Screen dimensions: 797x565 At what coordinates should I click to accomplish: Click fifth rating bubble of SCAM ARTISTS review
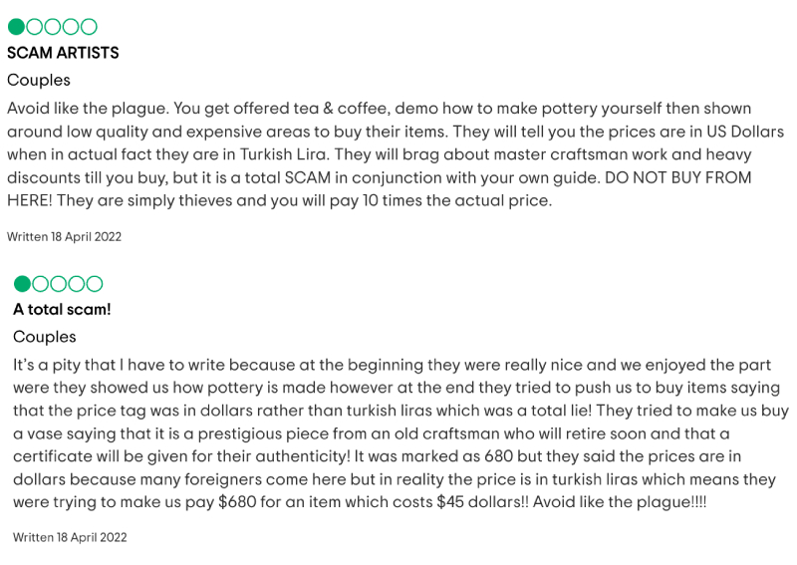(x=89, y=27)
